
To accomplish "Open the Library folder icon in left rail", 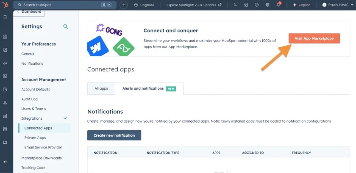I will (x=5, y=143).
